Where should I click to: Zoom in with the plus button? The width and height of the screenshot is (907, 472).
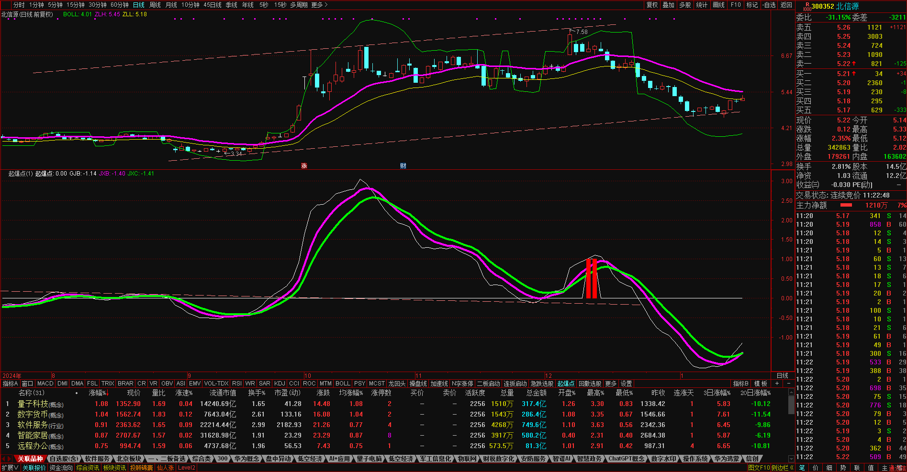click(x=777, y=384)
